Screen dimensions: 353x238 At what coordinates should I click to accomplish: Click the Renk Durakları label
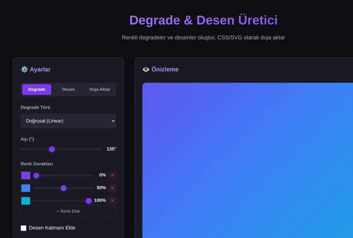(37, 164)
